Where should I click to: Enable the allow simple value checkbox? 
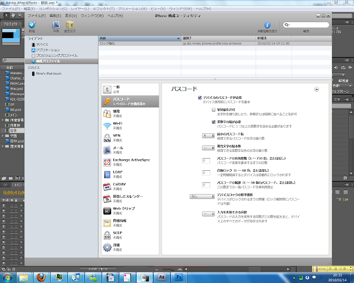point(214,109)
